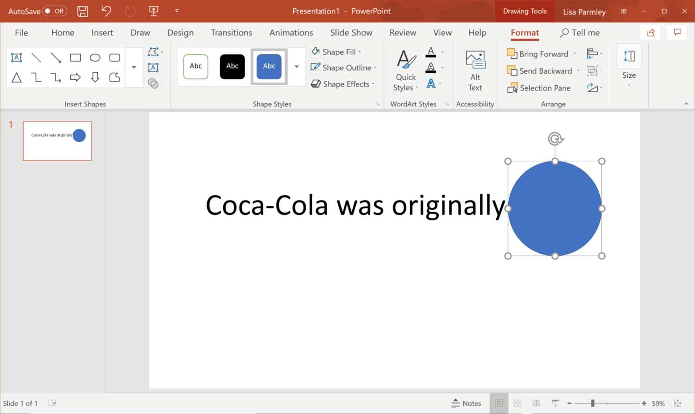Customize Quick Access Toolbar dropdown
The width and height of the screenshot is (695, 414).
point(177,11)
